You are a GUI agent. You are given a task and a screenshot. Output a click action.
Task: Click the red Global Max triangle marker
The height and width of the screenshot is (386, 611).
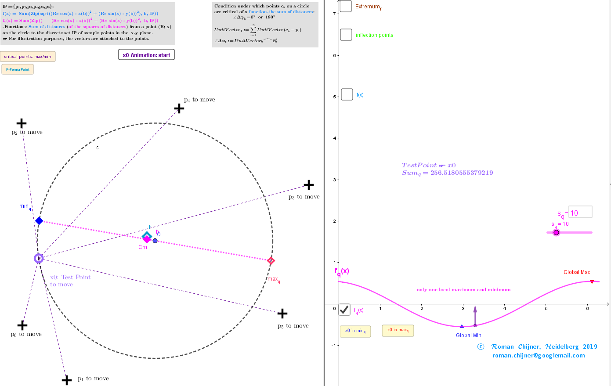point(592,281)
